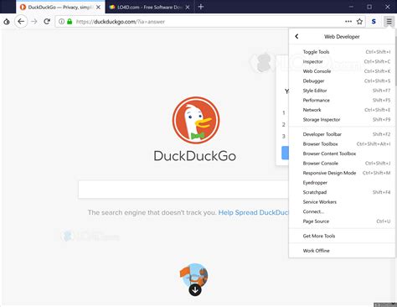Launch the Debugger
The width and height of the screenshot is (397, 307).
coord(342,81)
